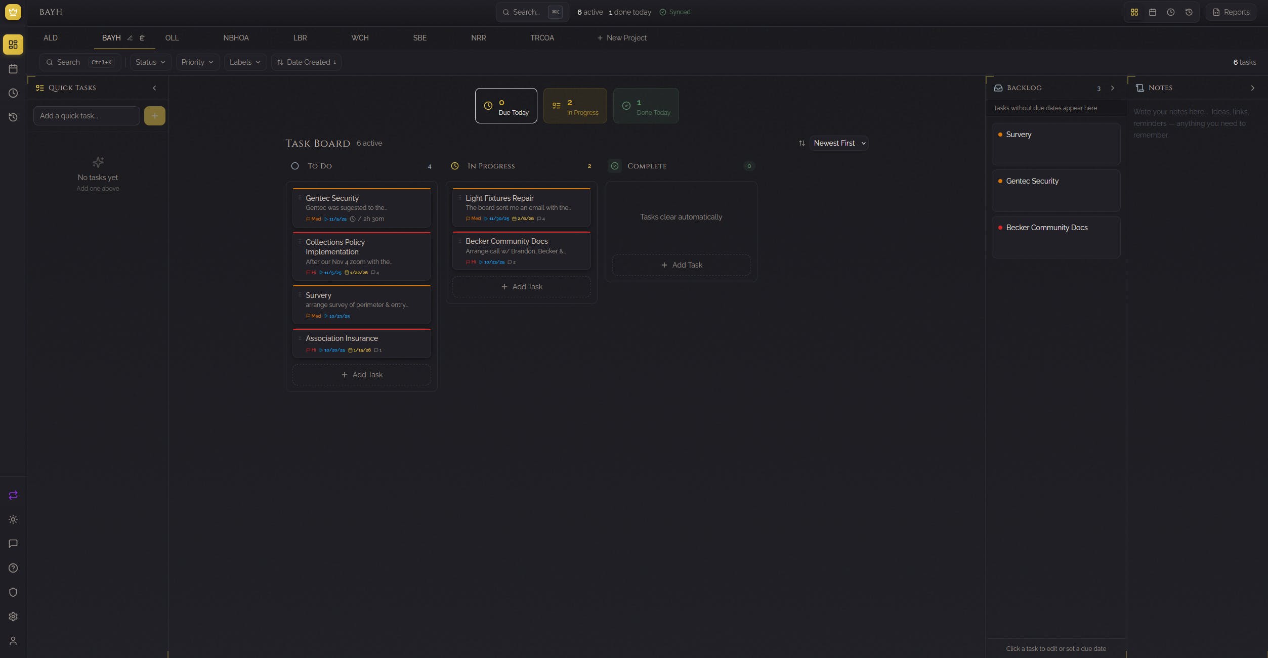1268x658 pixels.
Task: Click the purple sync arrows sidebar icon
Action: [x=13, y=495]
